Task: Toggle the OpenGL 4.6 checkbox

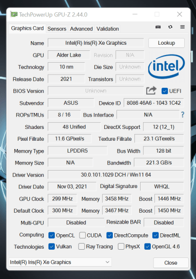Action: point(147,247)
